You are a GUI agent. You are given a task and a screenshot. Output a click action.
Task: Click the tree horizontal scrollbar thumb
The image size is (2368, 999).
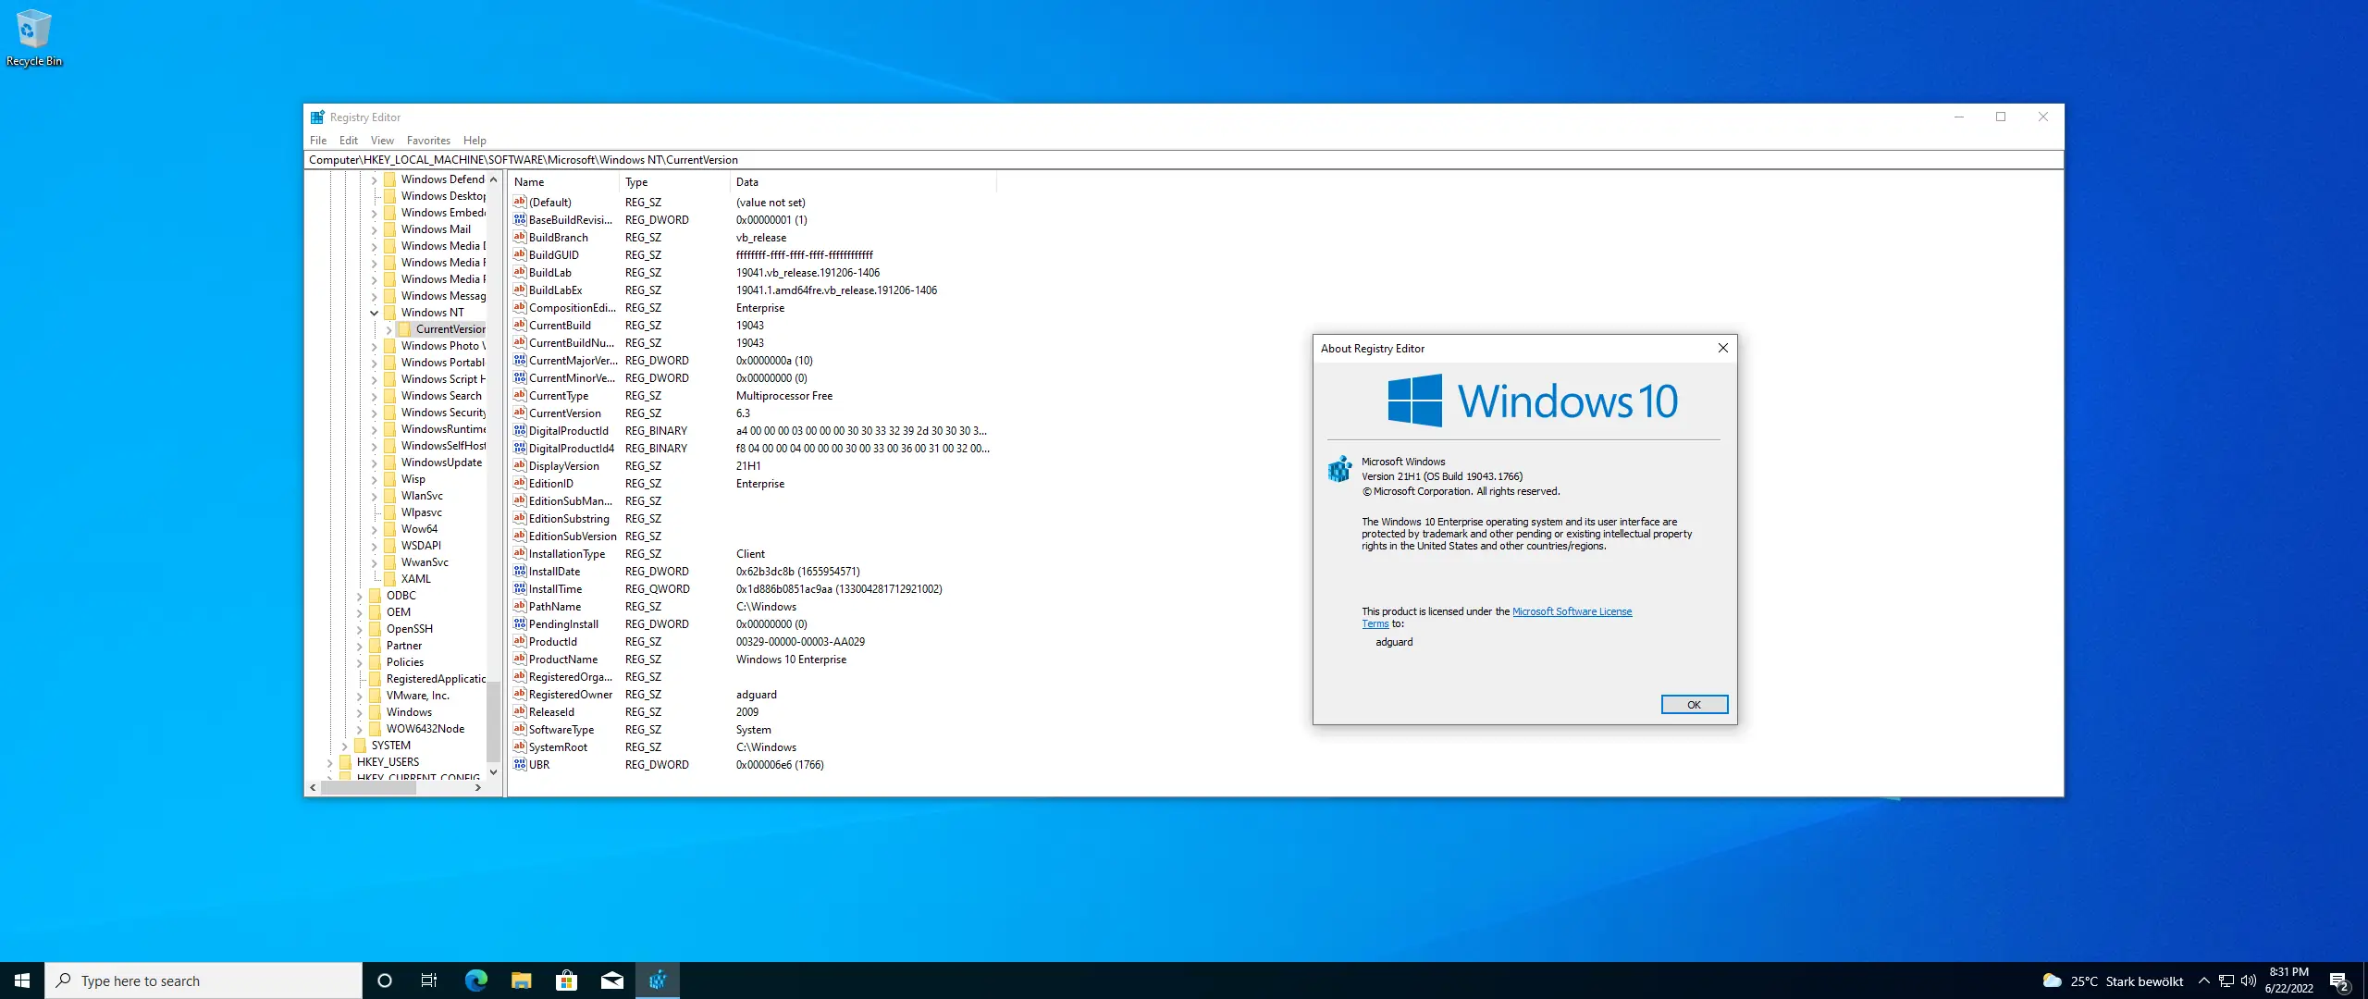368,788
